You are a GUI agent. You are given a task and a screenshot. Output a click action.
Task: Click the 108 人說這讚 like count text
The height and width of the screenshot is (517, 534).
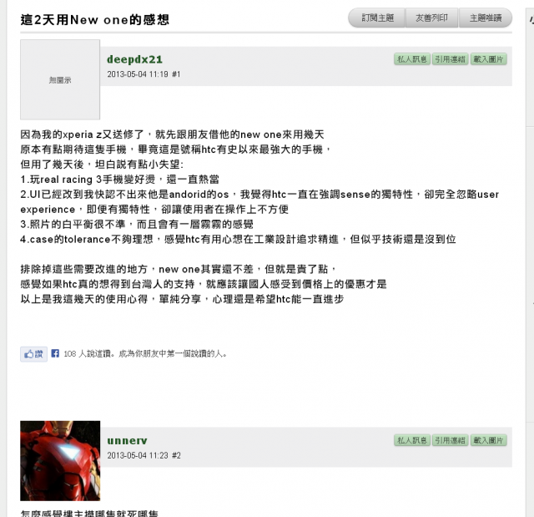88,354
